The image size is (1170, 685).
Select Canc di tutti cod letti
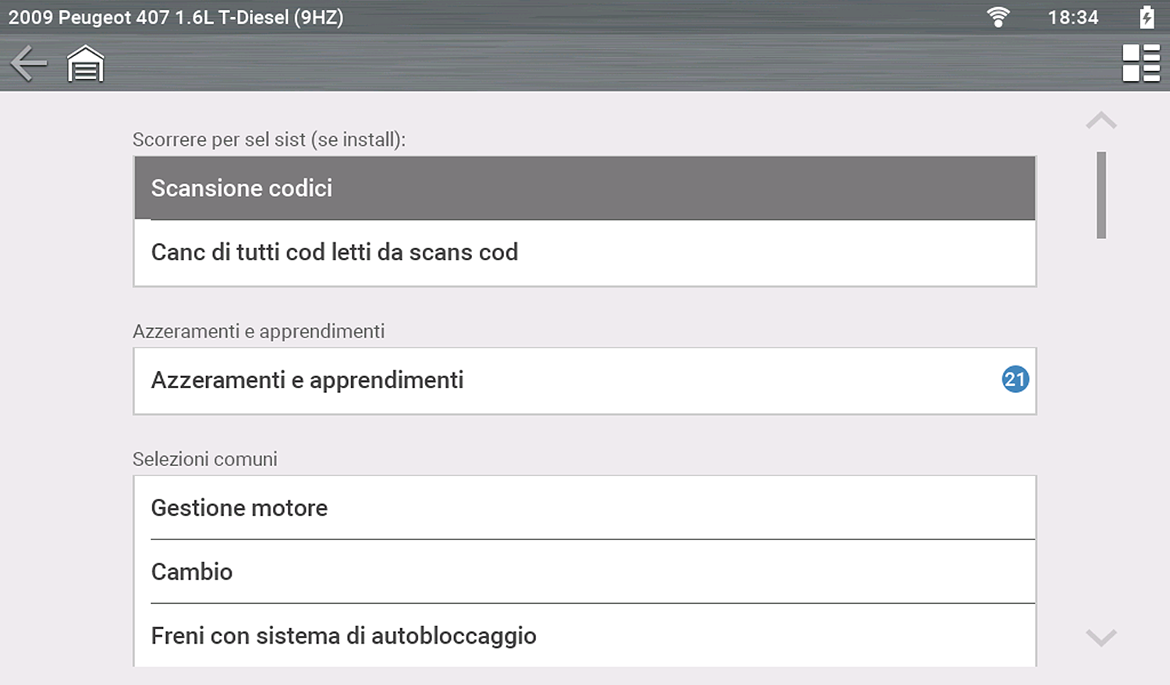[x=584, y=252]
